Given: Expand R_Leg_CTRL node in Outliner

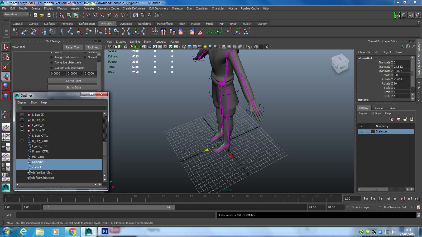Looking at the screenshot, I should tap(22, 141).
